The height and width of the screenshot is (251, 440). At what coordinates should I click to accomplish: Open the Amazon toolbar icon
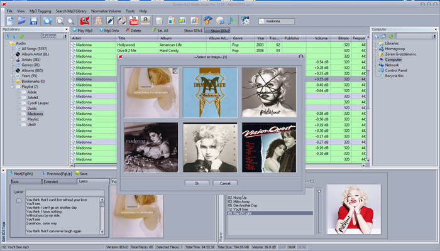145,21
